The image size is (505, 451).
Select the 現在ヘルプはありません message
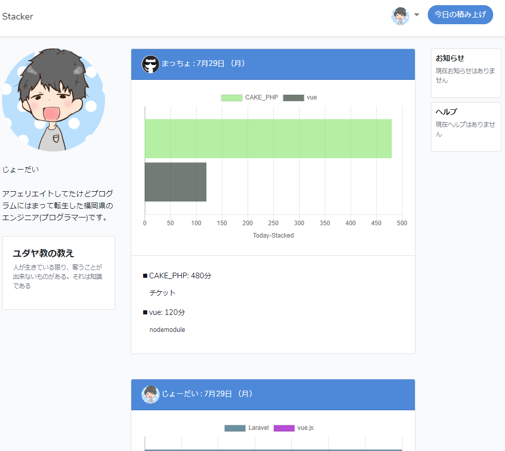point(465,129)
